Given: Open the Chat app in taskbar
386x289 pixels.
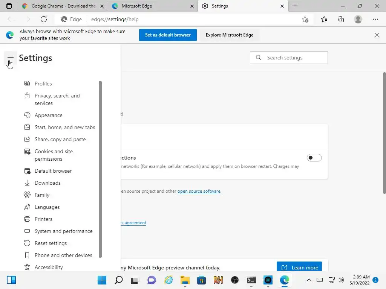Looking at the screenshot, I should coord(152,280).
